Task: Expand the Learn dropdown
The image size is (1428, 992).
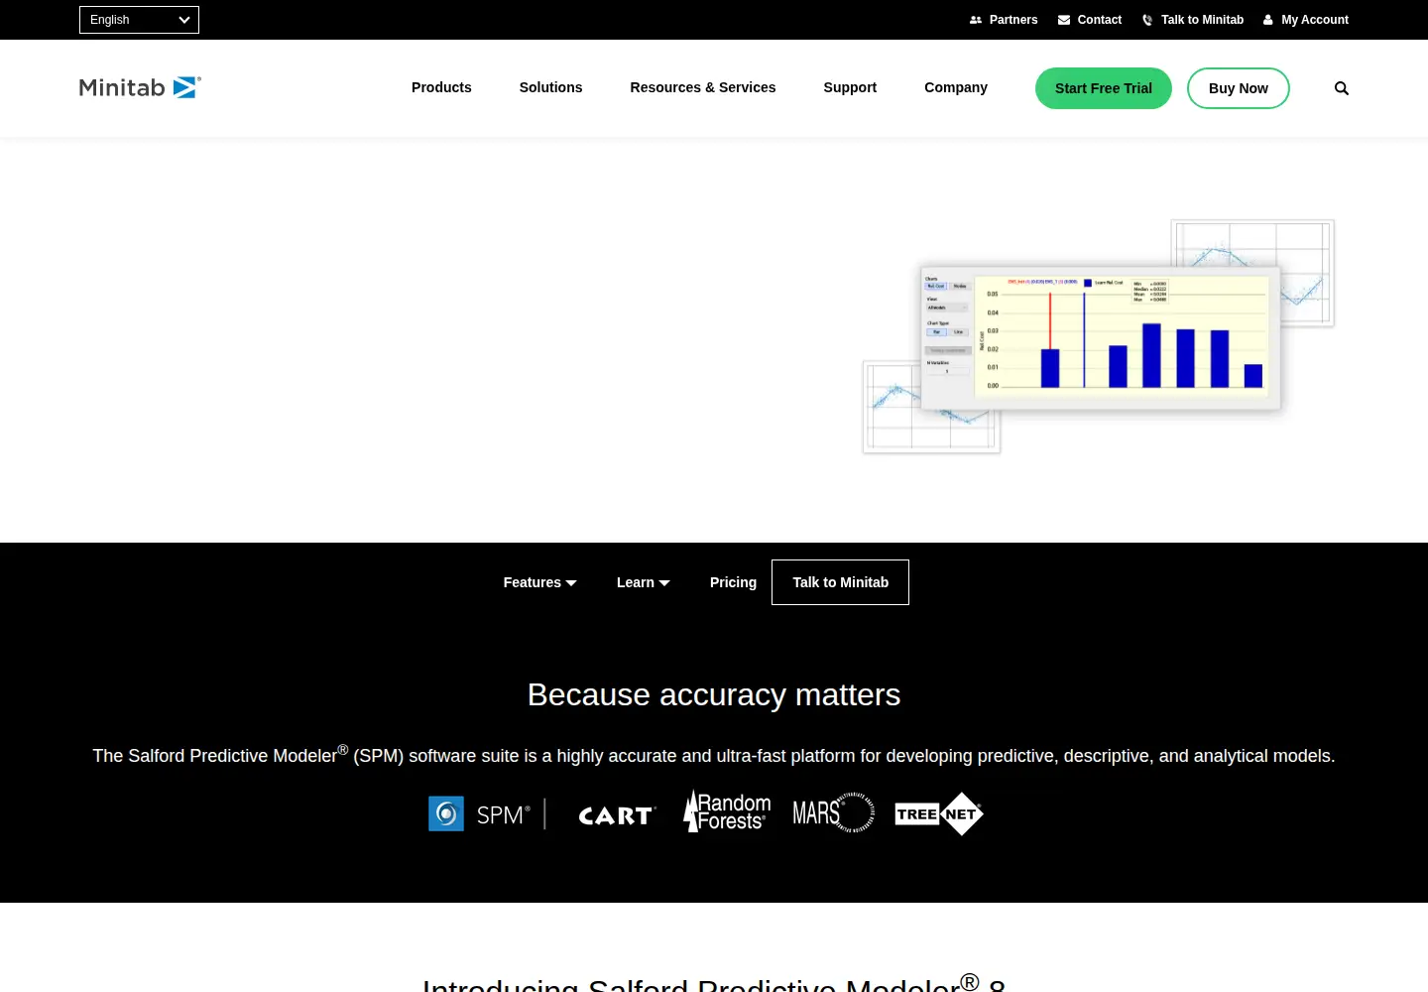Action: pyautogui.click(x=643, y=582)
